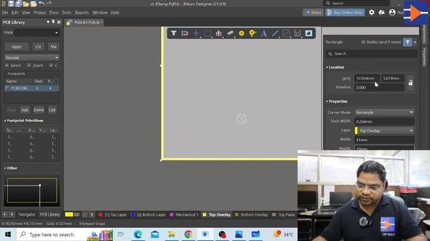Screen dimensions: 430x241
Task: Open project using the second folder icon
Action: (34, 3)
